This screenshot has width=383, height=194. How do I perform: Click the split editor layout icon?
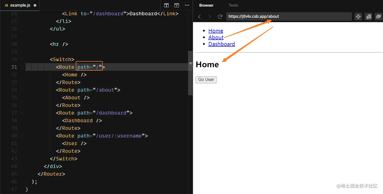point(166,5)
